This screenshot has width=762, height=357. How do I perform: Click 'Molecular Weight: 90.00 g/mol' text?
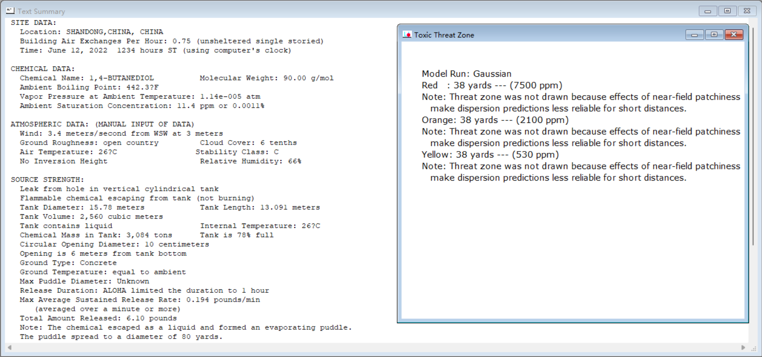pos(267,78)
